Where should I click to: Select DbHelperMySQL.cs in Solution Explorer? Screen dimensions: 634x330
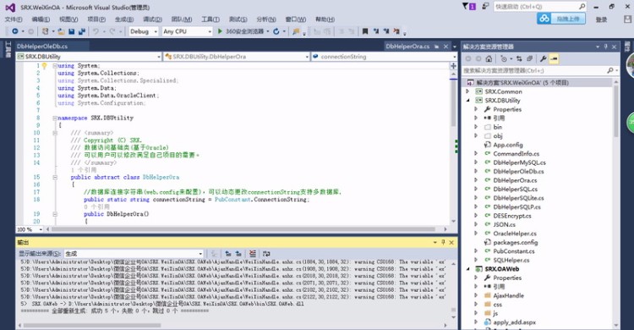pos(519,162)
